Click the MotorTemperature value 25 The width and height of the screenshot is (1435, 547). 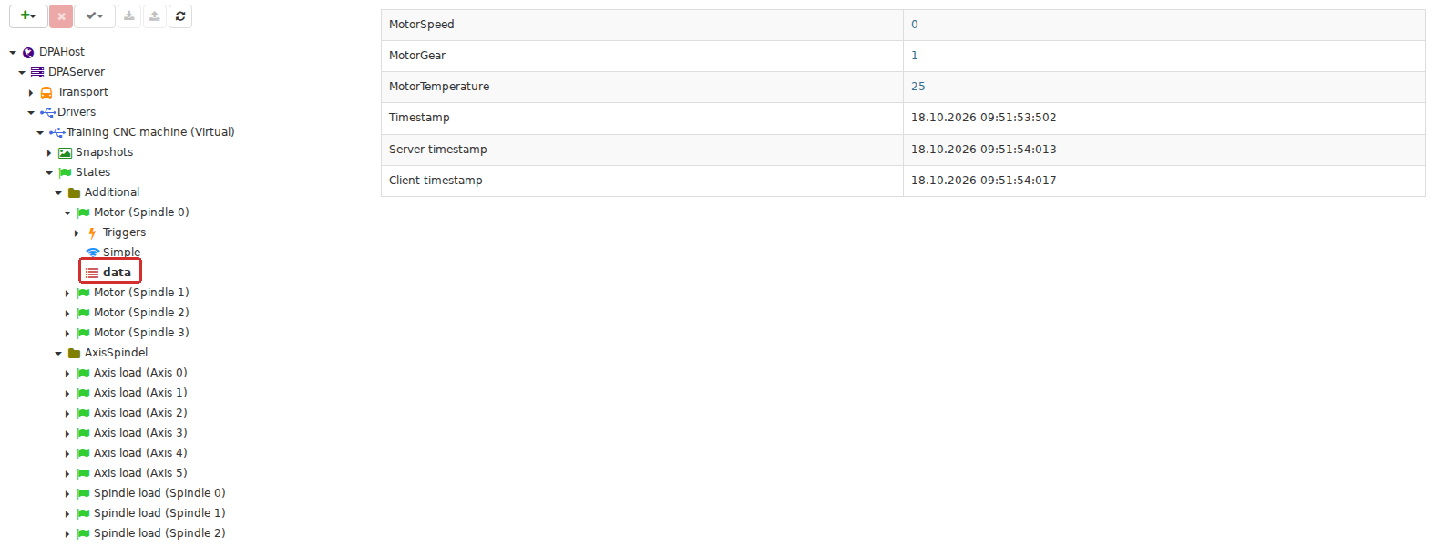[917, 87]
